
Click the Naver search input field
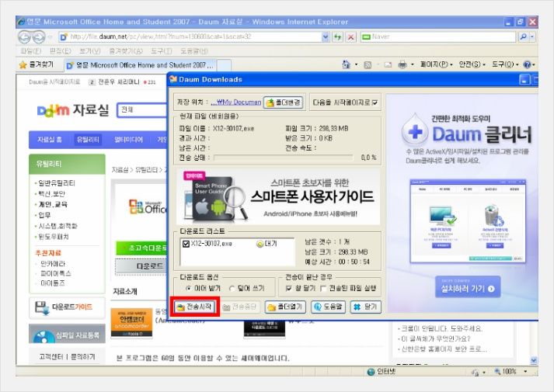click(438, 36)
